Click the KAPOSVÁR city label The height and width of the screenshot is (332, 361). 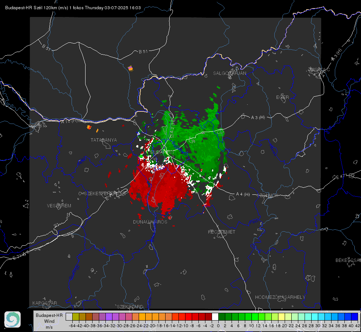(45, 303)
